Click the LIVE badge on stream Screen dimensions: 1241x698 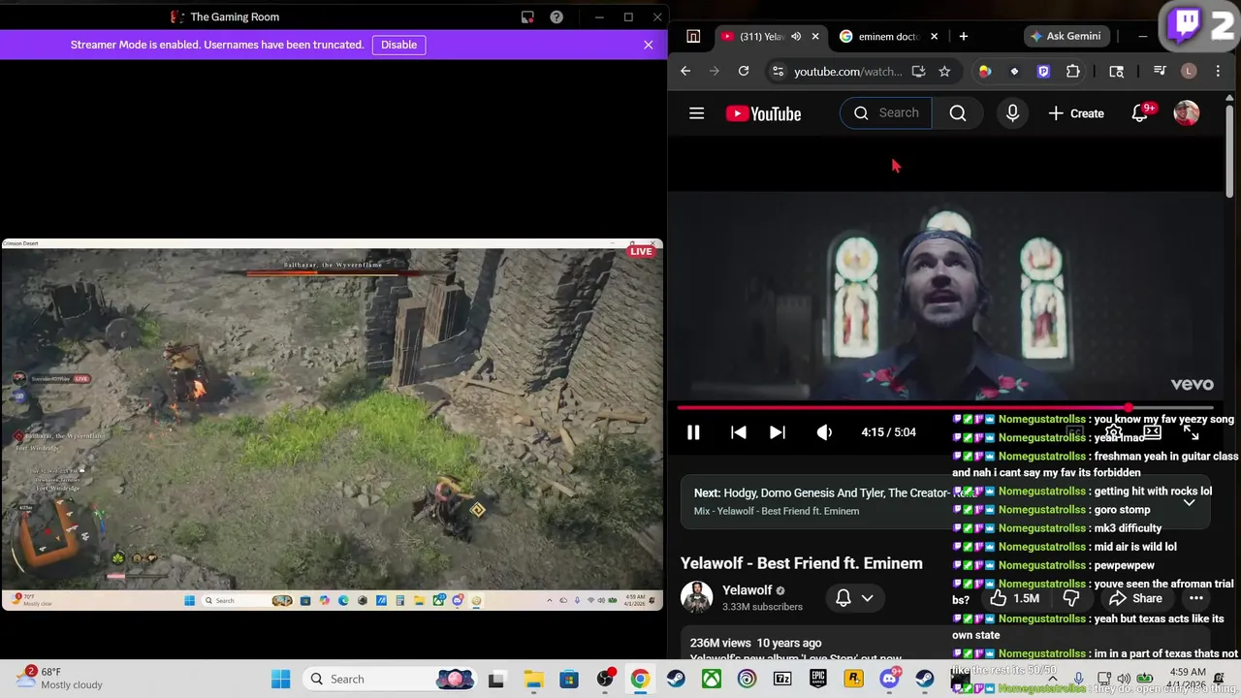coord(641,252)
